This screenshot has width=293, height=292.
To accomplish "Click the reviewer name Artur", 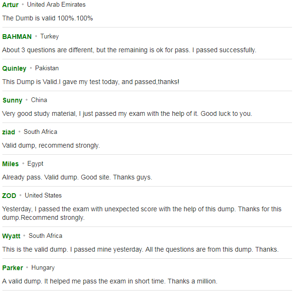I will click(10, 5).
